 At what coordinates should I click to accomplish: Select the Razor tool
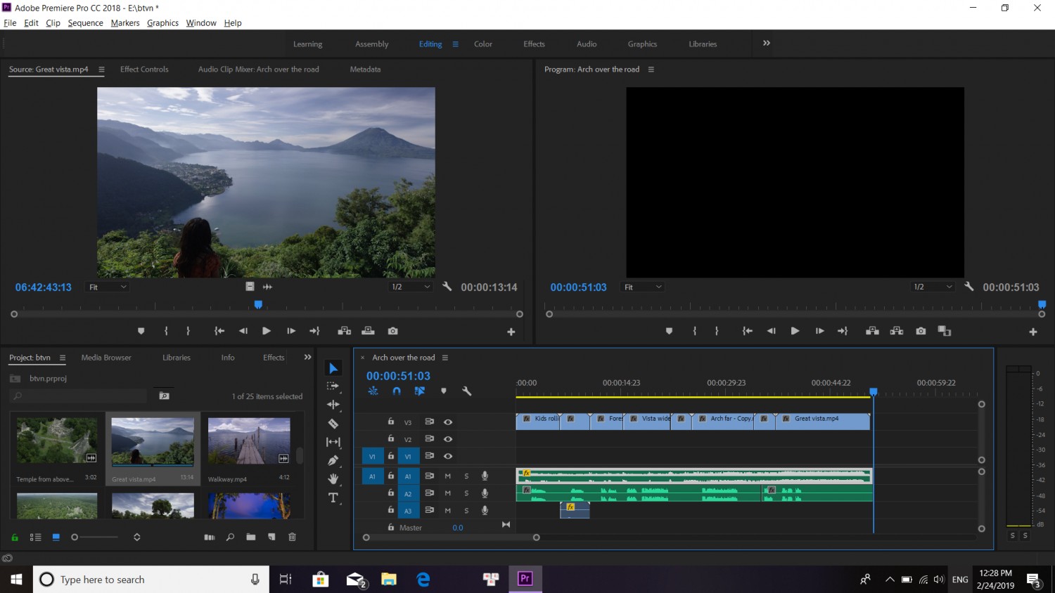click(x=333, y=424)
